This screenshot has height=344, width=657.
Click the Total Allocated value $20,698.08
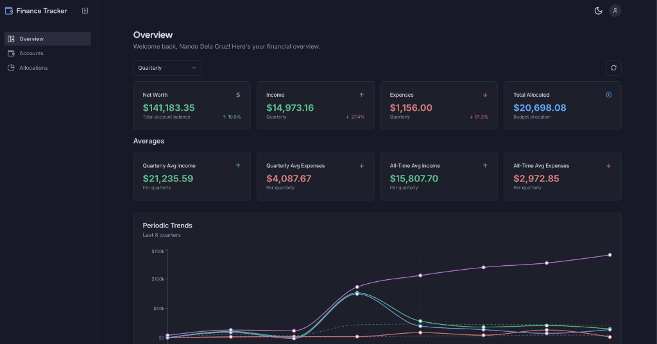[x=540, y=108]
